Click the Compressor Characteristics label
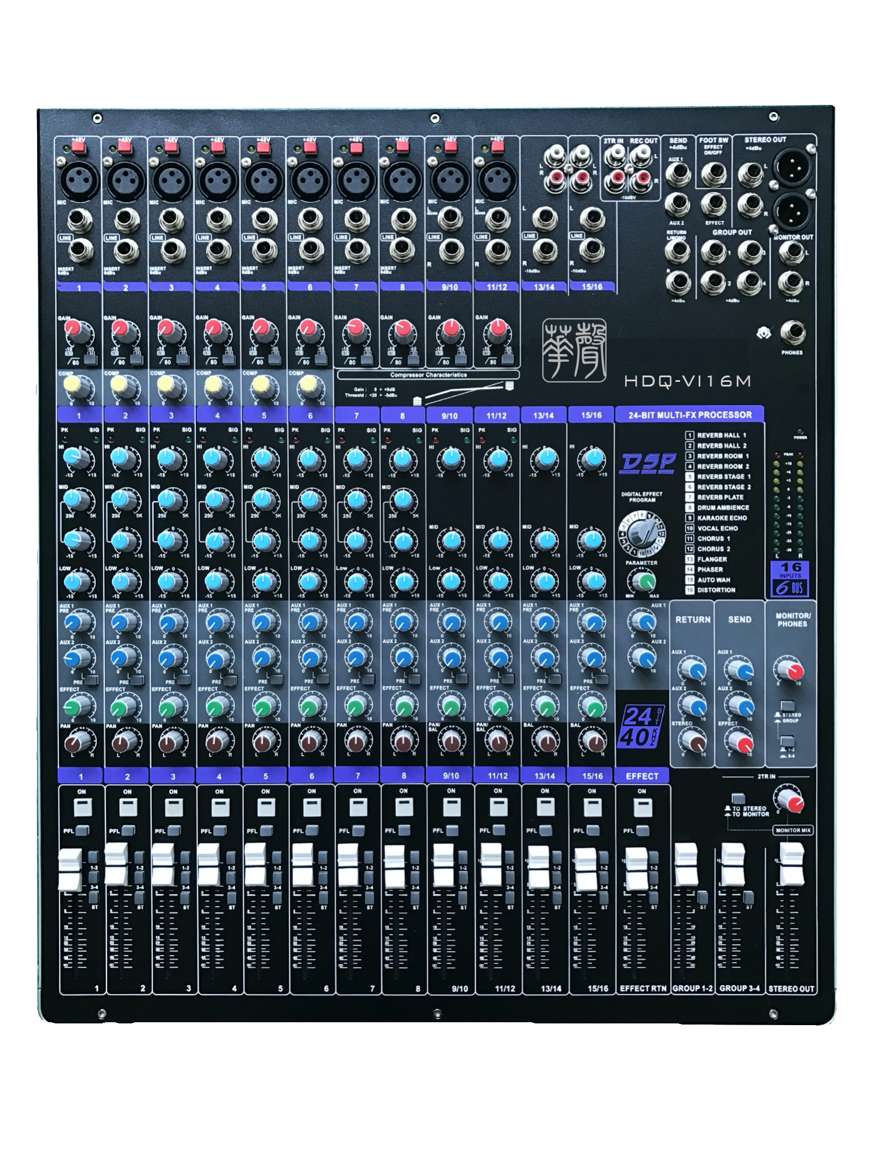Viewport: 869px width, 1159px height. click(x=429, y=375)
